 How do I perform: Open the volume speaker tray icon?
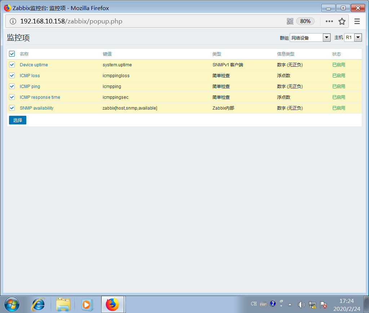coord(301,304)
